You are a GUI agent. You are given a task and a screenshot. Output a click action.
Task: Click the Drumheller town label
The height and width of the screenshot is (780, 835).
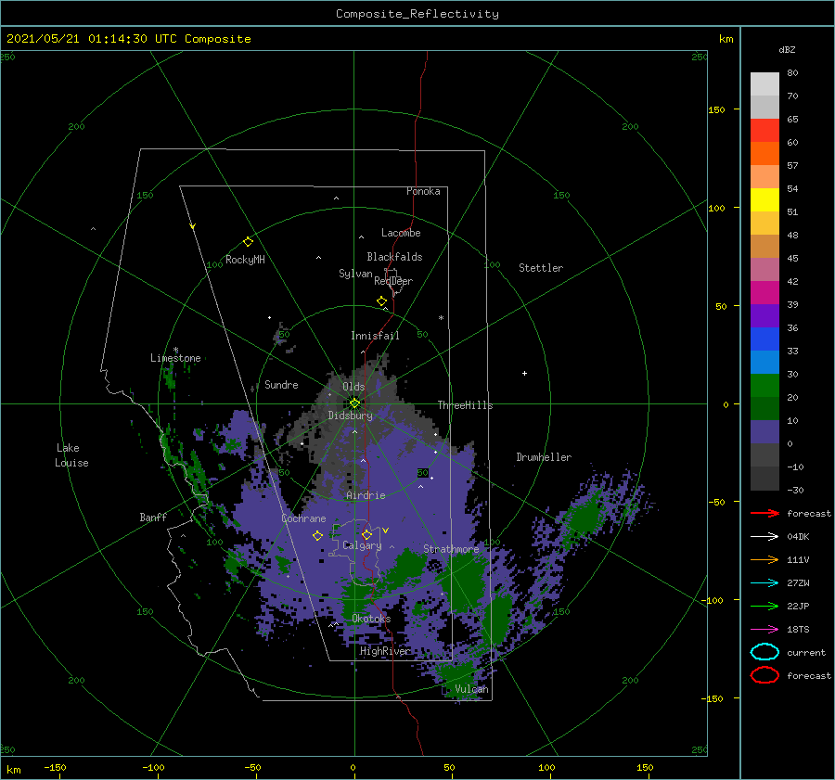544,457
